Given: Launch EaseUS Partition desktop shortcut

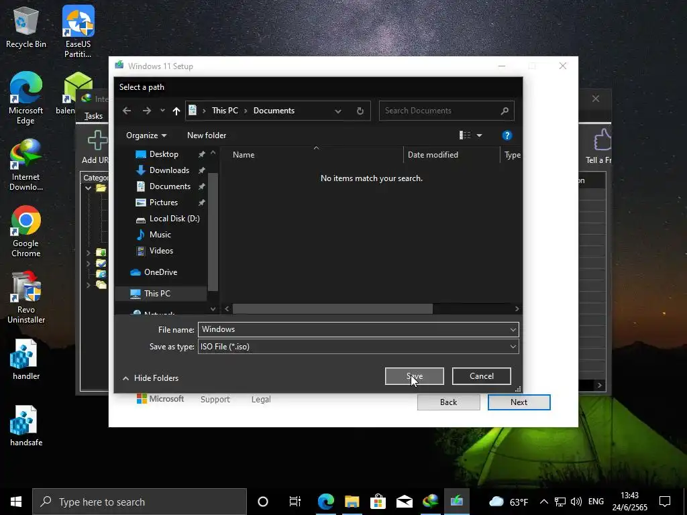Looking at the screenshot, I should pyautogui.click(x=78, y=32).
